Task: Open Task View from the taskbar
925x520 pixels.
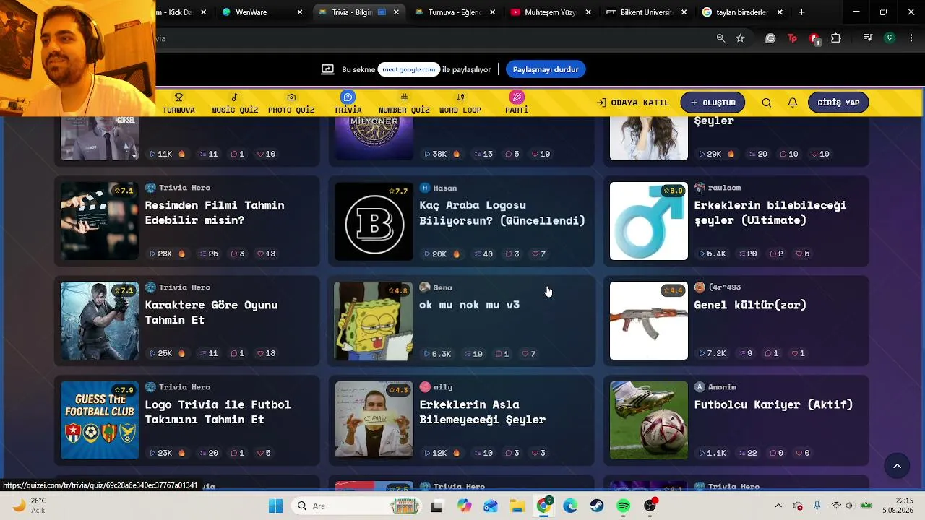Action: (x=436, y=506)
